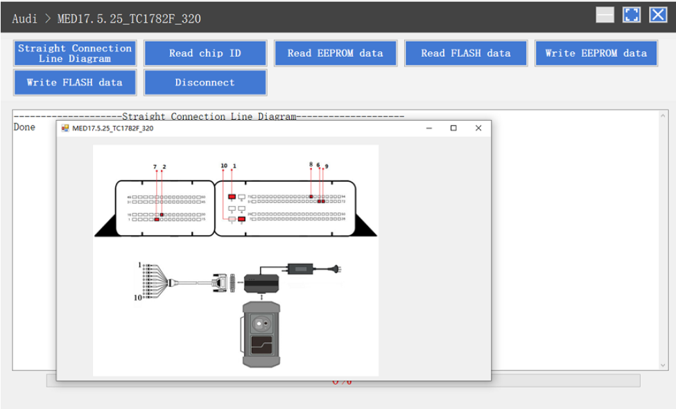Screen dimensions: 676x409
Task: Toggle fullscreen in main title bar
Action: [632, 15]
